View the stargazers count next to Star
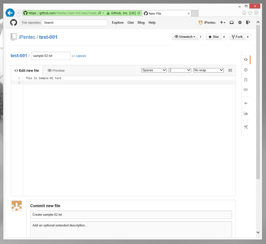Screen dimensions: 266x244 point(224,37)
